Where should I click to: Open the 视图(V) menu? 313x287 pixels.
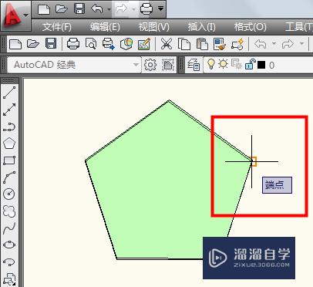click(x=154, y=27)
